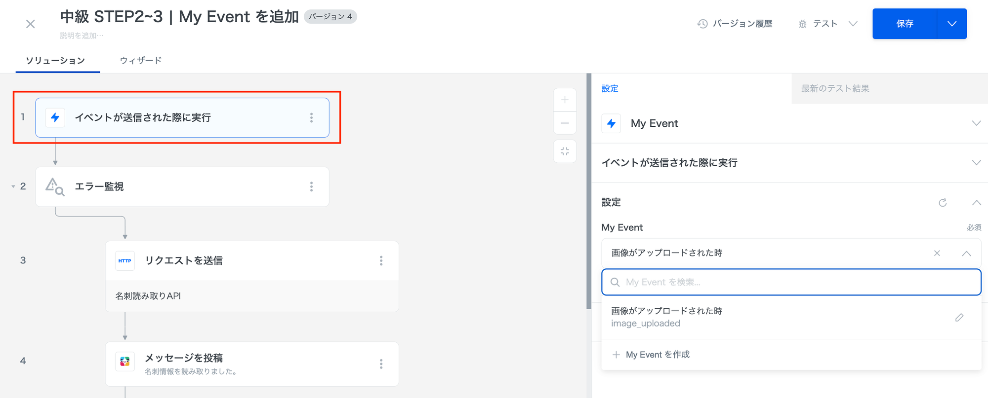This screenshot has width=988, height=398.
Task: Collapse the 設定 section chevron
Action: click(x=976, y=203)
